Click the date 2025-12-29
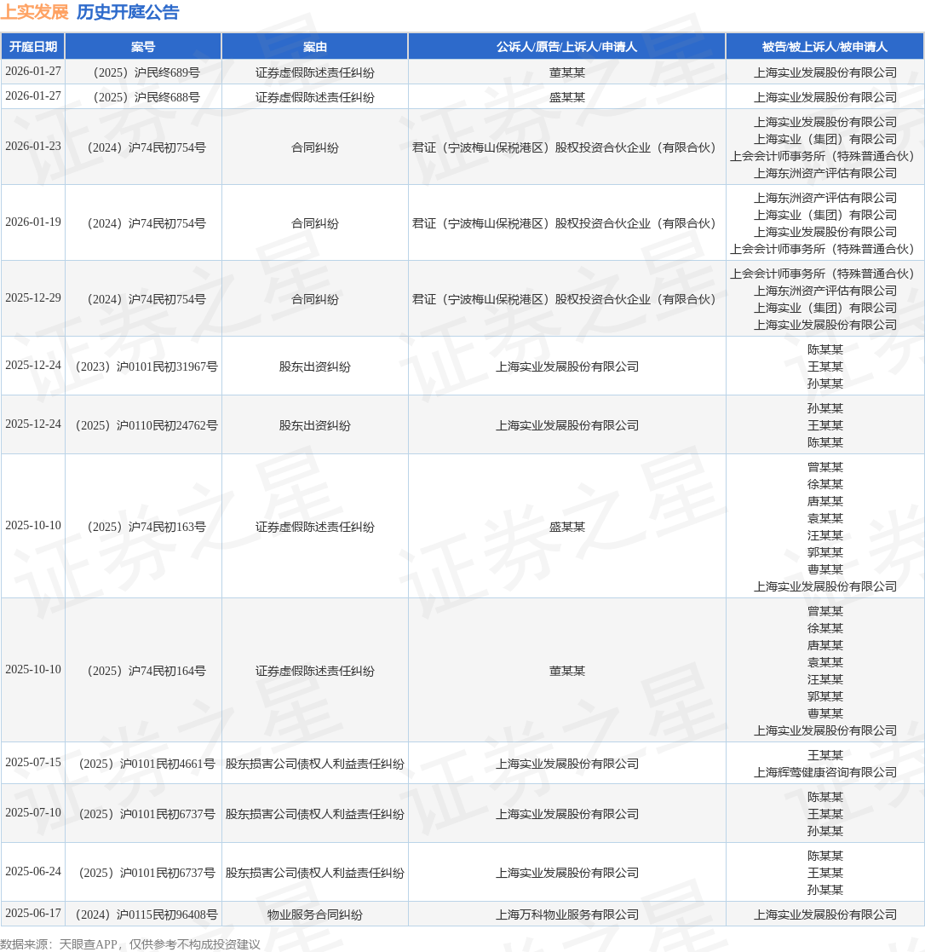Screen dimensions: 925x952 pyautogui.click(x=32, y=298)
